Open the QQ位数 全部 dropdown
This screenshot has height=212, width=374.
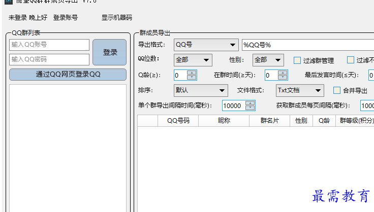193,60
